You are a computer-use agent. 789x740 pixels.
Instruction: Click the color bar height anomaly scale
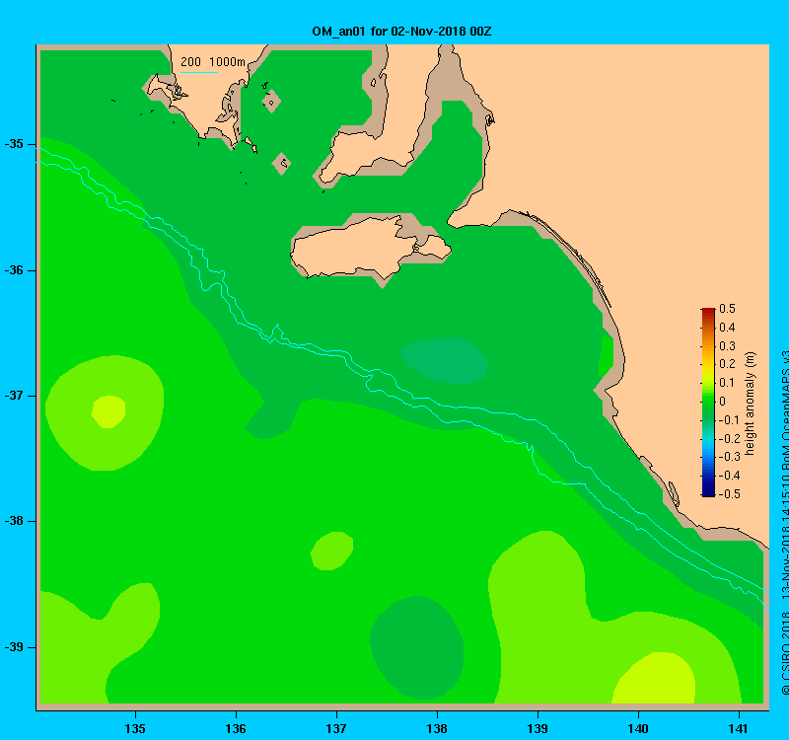coord(708,403)
